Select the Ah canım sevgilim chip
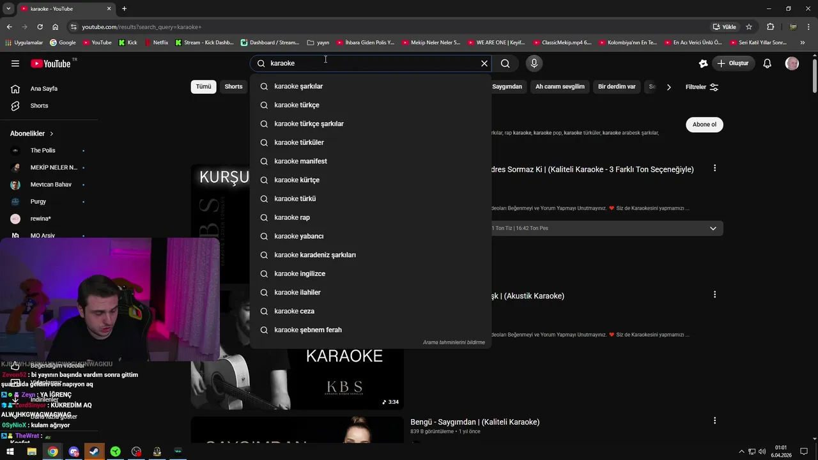Image resolution: width=818 pixels, height=460 pixels. [560, 87]
